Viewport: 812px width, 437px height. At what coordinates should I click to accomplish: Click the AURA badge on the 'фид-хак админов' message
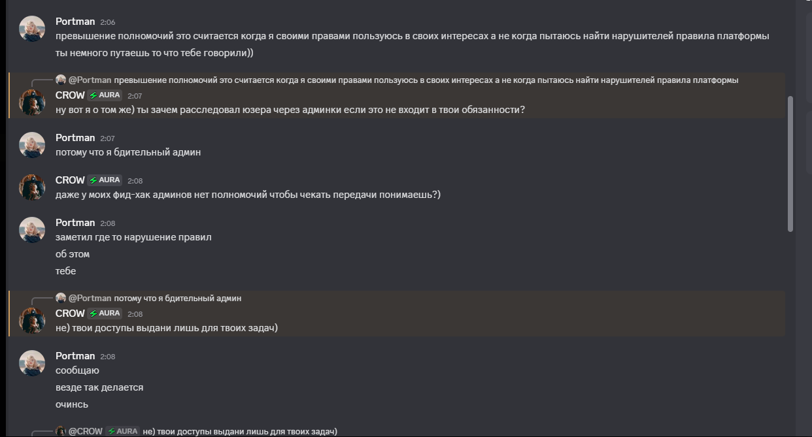tap(105, 180)
